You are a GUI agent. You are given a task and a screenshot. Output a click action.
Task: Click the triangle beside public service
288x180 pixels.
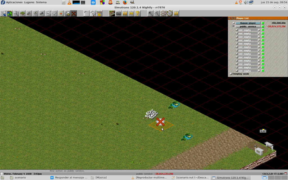click(234, 26)
